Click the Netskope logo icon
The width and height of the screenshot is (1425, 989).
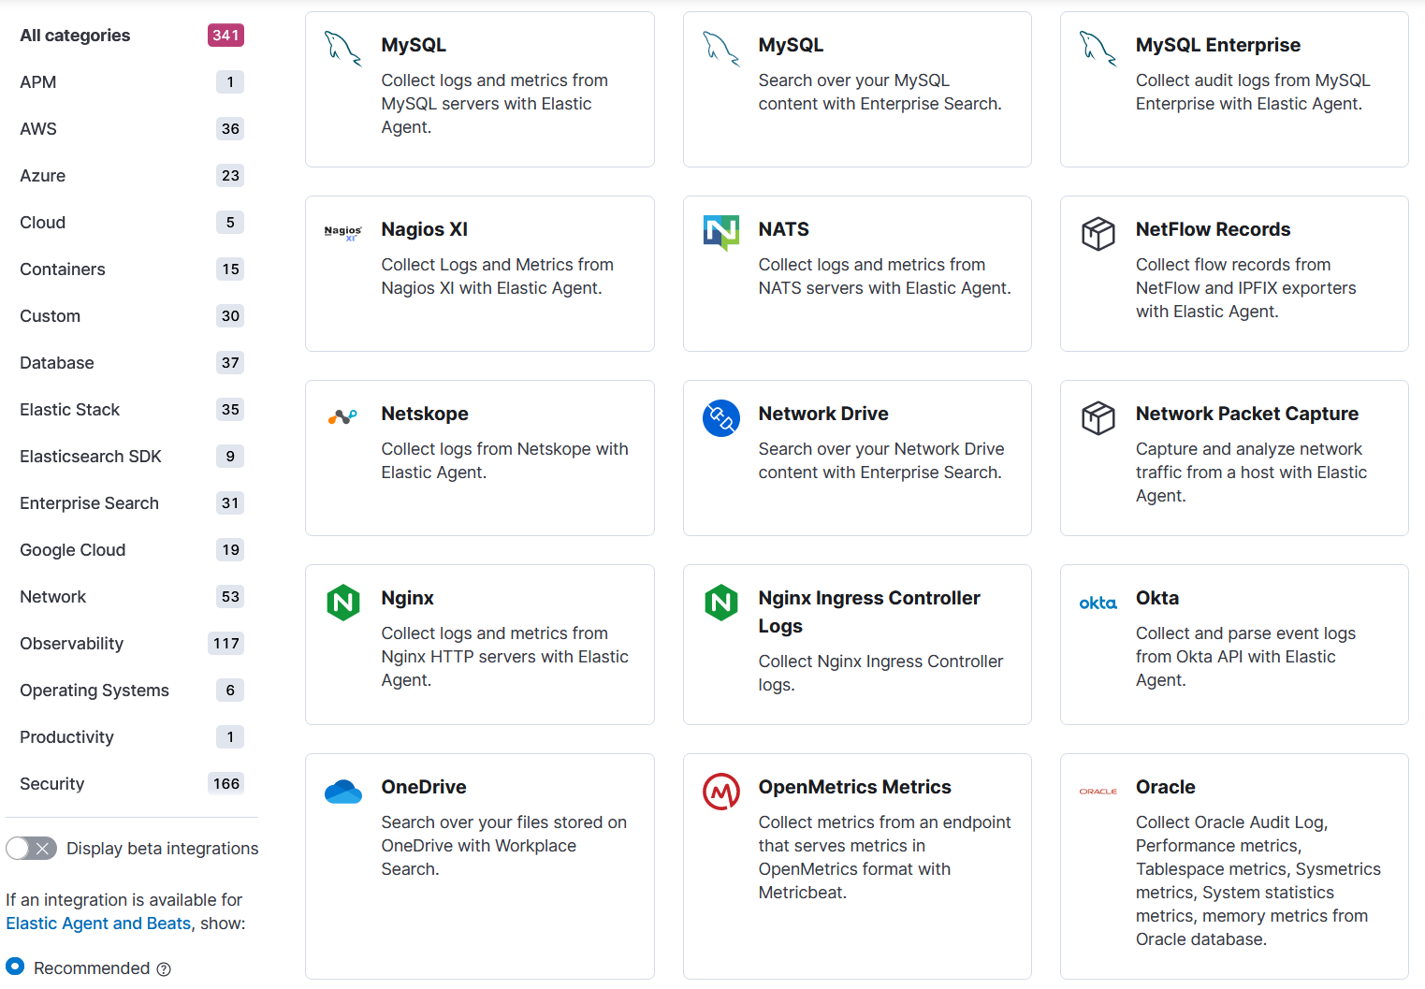pyautogui.click(x=343, y=417)
